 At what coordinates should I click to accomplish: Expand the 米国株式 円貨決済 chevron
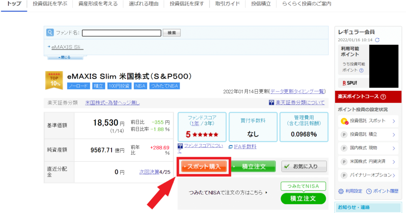coord(394,162)
